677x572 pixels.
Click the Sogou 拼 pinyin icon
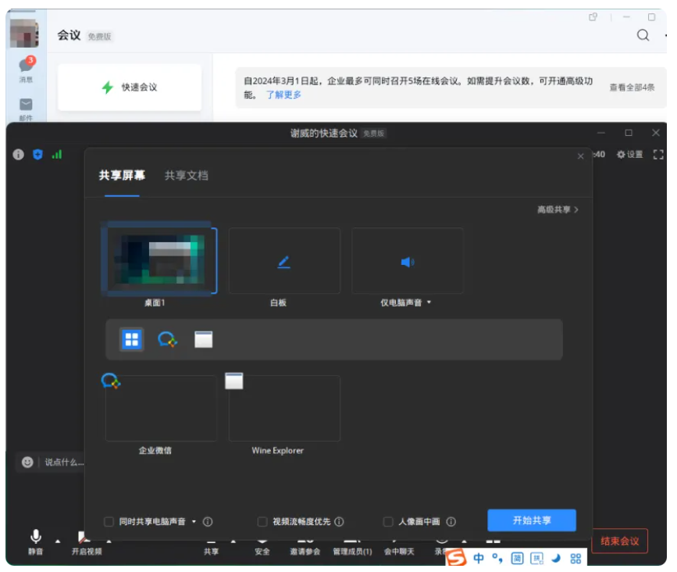pyautogui.click(x=536, y=558)
